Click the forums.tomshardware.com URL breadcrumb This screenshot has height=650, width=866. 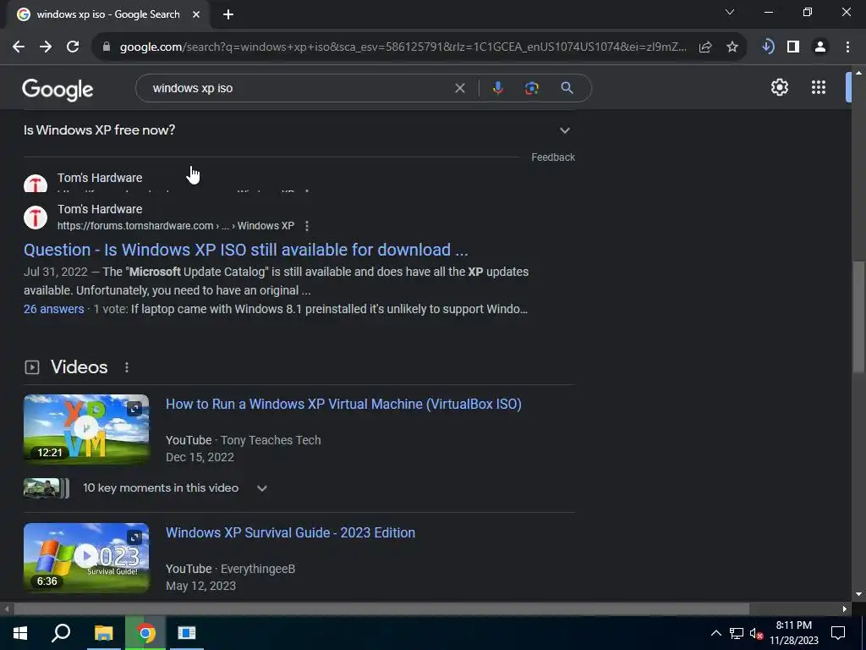click(x=176, y=226)
